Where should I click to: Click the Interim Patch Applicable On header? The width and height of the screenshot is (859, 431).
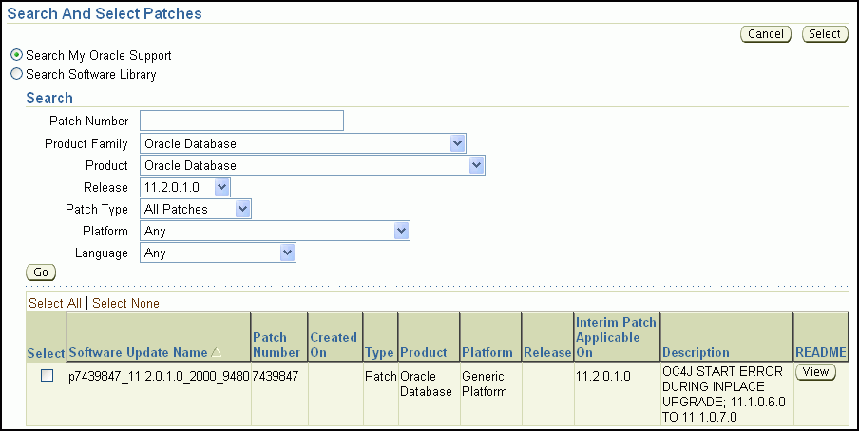point(617,337)
